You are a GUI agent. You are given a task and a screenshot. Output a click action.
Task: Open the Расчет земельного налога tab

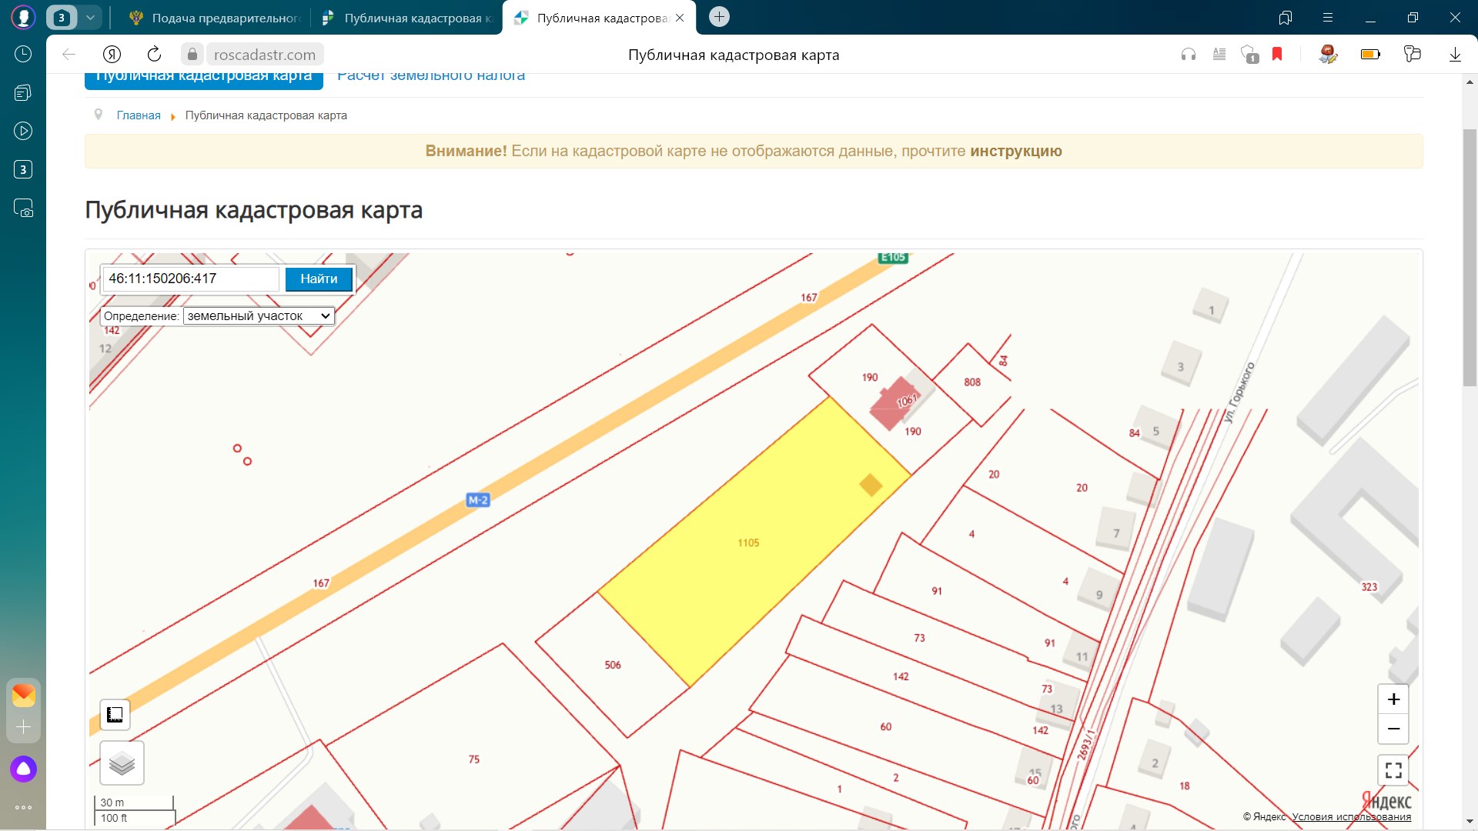431,76
